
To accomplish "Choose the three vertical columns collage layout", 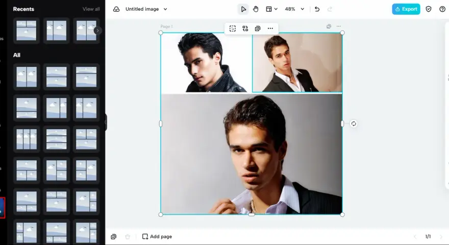I will click(x=27, y=139).
